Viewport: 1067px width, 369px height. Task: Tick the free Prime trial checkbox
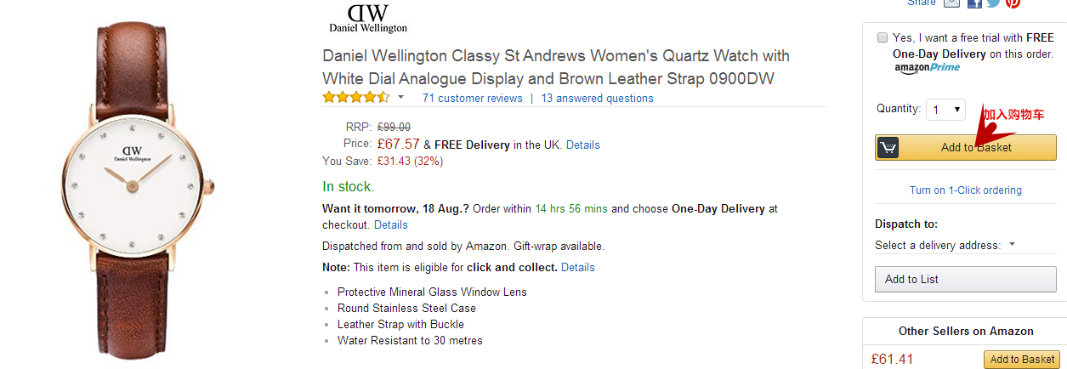[883, 38]
